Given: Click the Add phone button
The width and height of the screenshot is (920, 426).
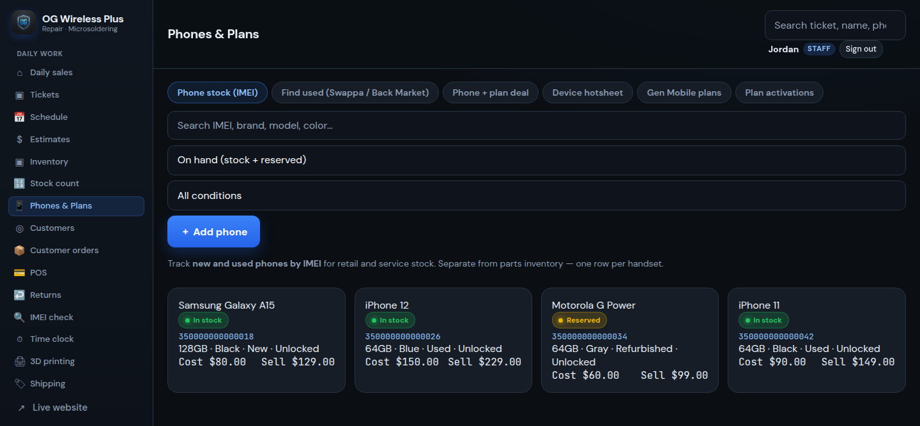Looking at the screenshot, I should tap(213, 231).
